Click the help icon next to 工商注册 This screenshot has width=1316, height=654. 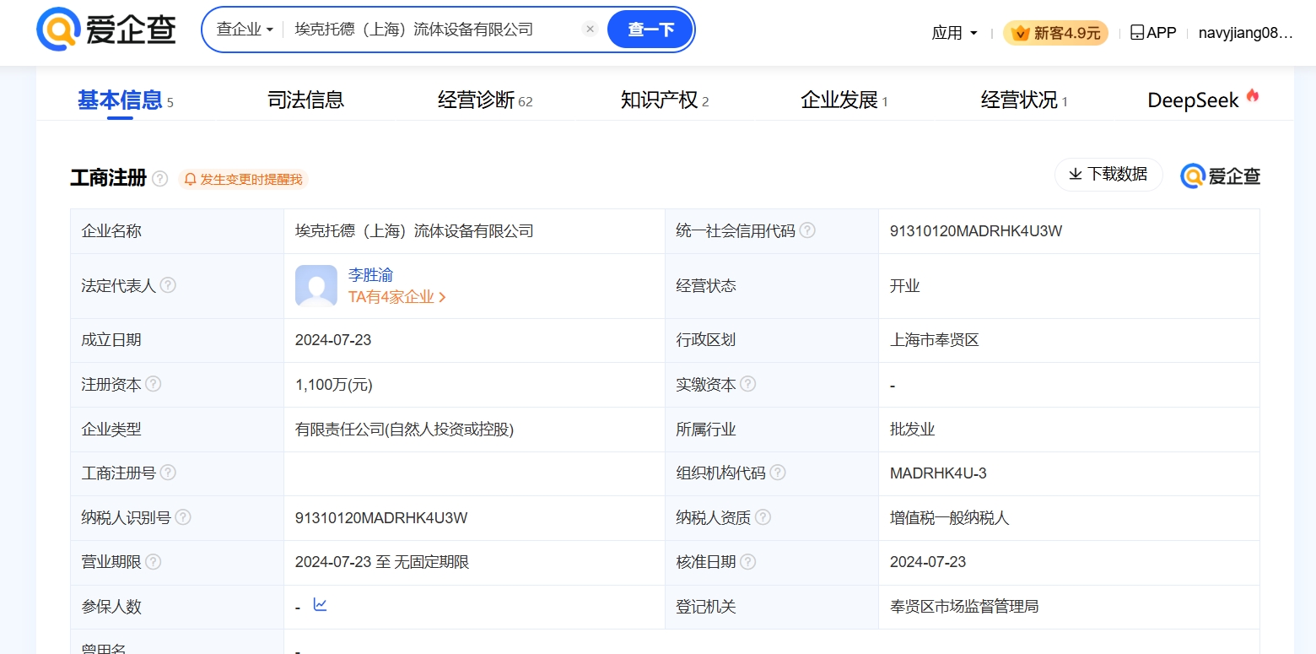(160, 179)
